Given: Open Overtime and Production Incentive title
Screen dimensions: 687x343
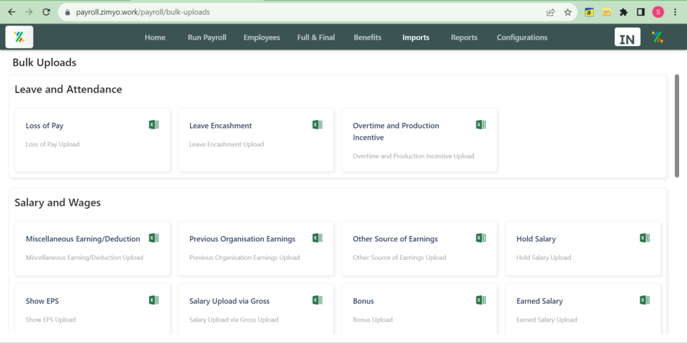Looking at the screenshot, I should tap(396, 131).
